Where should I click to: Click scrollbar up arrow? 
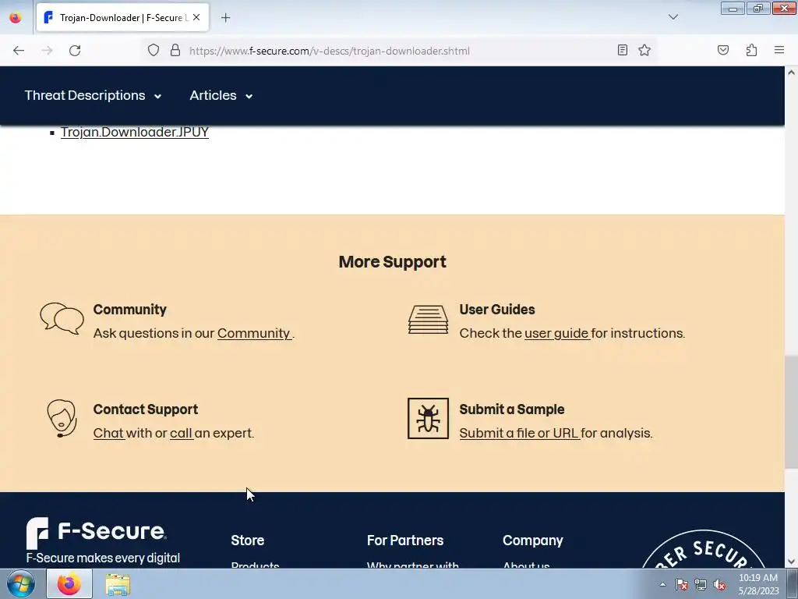(x=792, y=73)
